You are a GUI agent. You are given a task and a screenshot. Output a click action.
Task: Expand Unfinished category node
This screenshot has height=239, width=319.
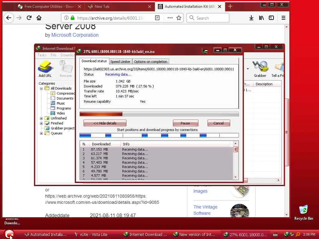click(41, 118)
